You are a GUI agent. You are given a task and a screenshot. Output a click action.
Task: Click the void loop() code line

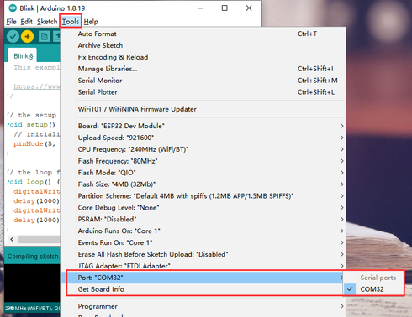point(34,182)
